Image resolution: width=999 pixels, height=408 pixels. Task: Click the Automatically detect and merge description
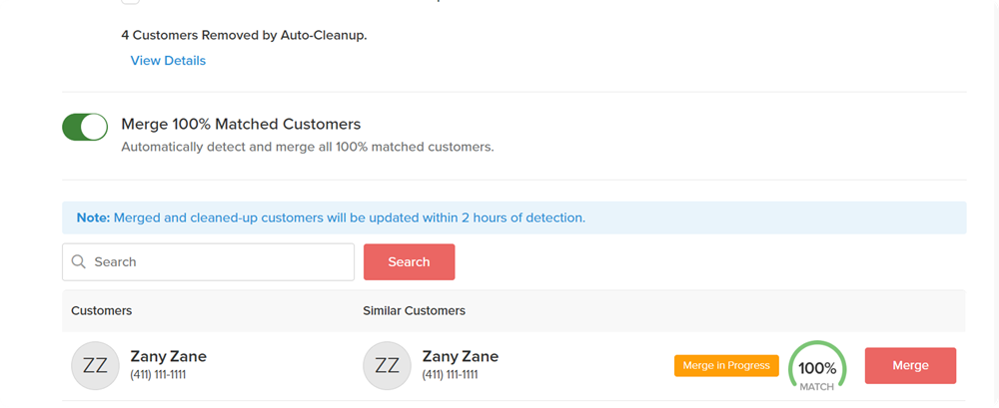coord(308,147)
